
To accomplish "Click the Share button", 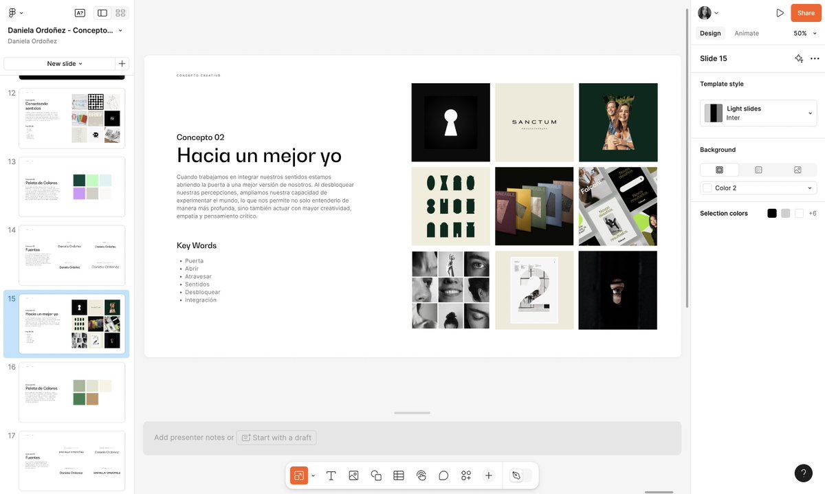I will click(x=806, y=13).
